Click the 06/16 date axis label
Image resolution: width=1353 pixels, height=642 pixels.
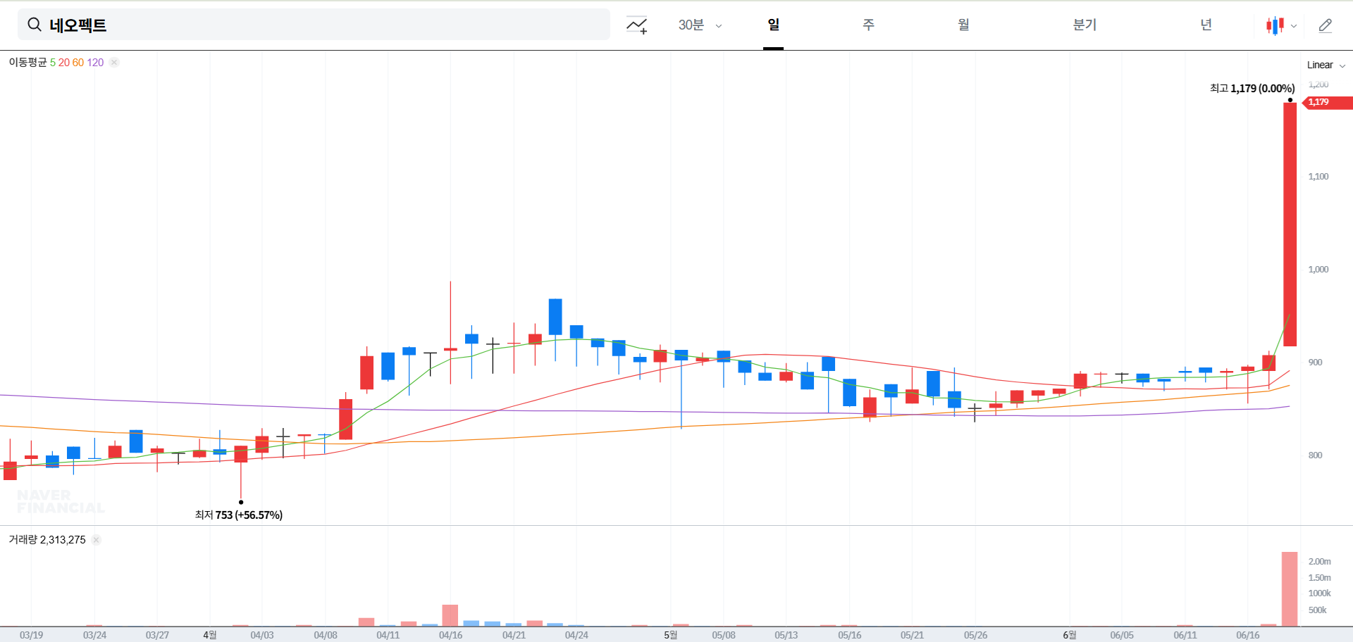[1248, 635]
